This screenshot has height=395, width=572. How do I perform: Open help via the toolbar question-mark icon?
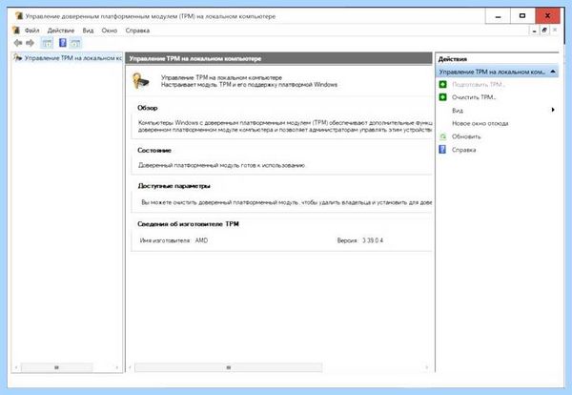(x=62, y=43)
